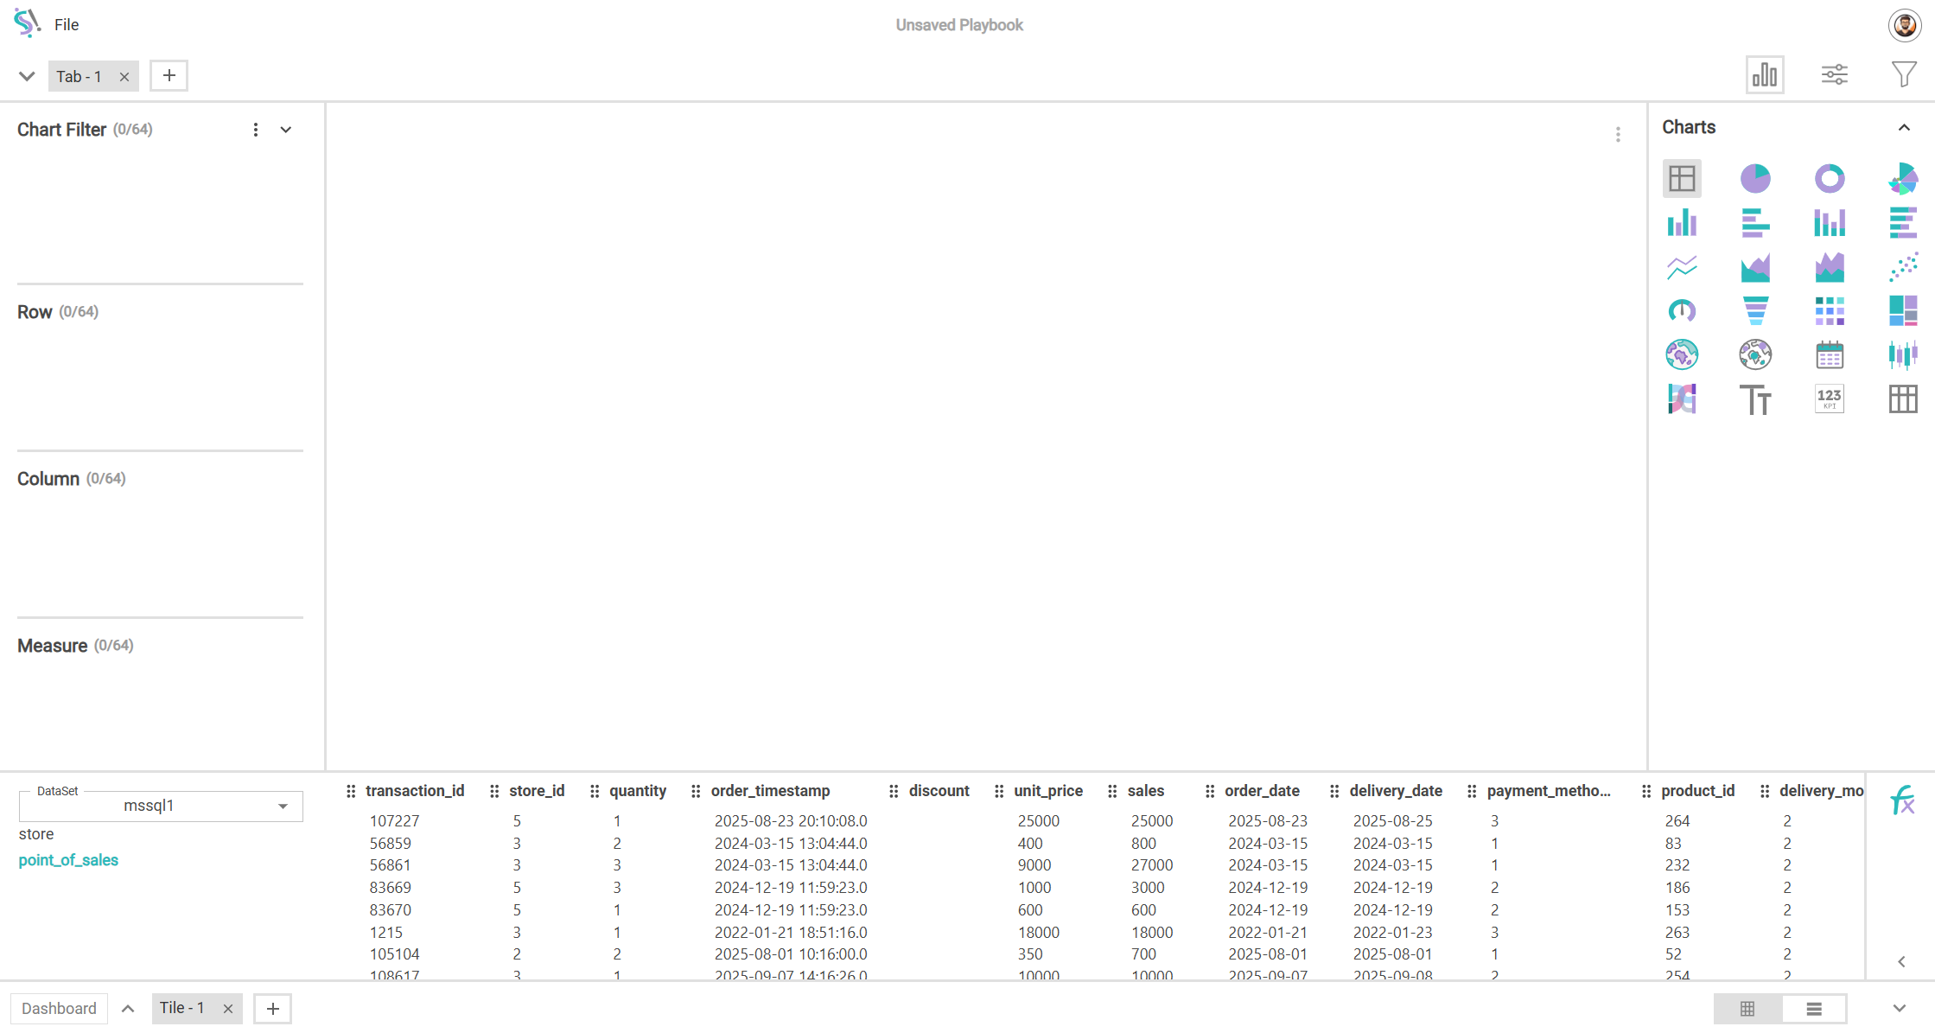1935x1033 pixels.
Task: Choose the KPI 123 card chart
Action: [x=1829, y=399]
